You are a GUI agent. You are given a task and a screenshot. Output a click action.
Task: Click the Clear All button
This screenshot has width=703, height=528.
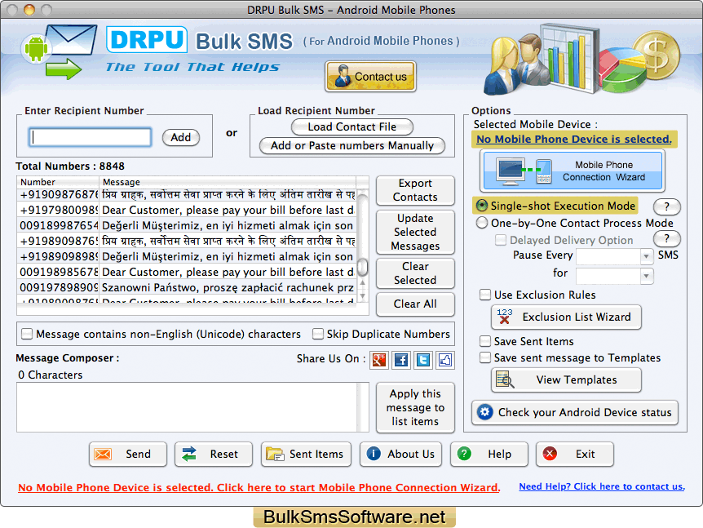click(x=415, y=304)
